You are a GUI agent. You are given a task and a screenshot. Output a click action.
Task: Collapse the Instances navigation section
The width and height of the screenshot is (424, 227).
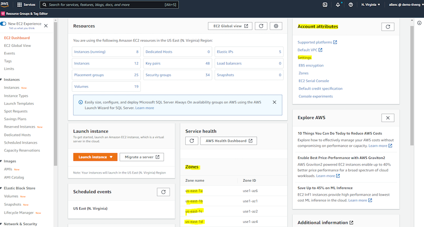click(x=2, y=80)
